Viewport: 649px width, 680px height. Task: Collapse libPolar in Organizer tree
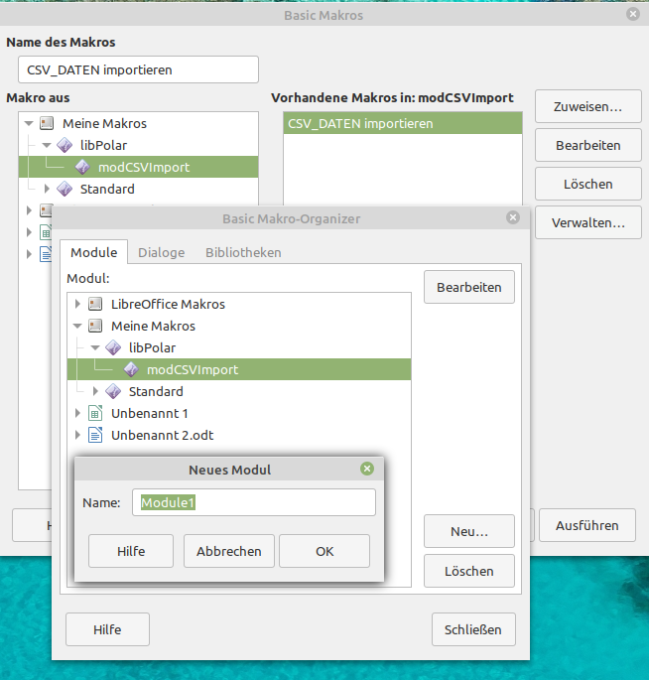coord(95,347)
